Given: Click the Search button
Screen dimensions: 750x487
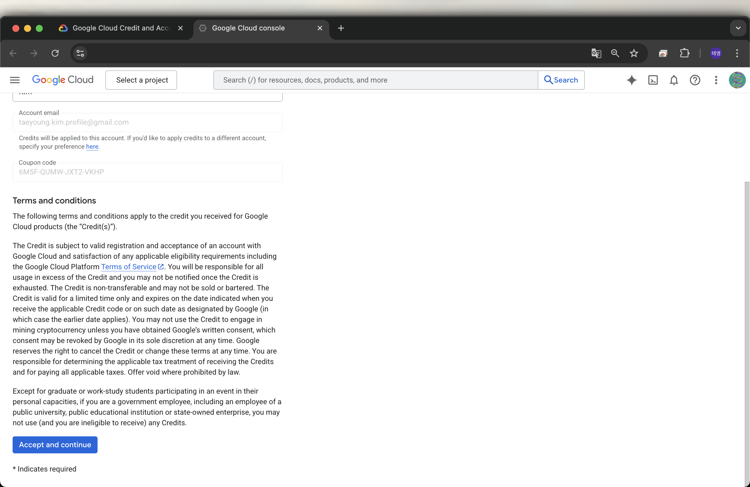Looking at the screenshot, I should 561,80.
